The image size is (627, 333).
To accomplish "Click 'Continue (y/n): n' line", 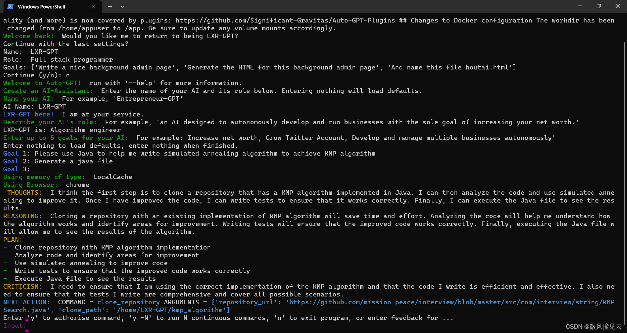I will pyautogui.click(x=36, y=75).
